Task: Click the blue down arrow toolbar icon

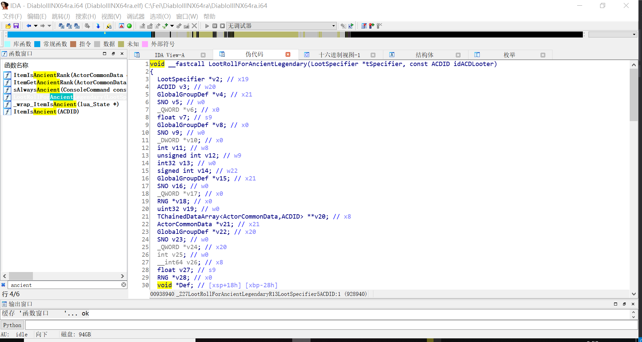Action: (98, 26)
